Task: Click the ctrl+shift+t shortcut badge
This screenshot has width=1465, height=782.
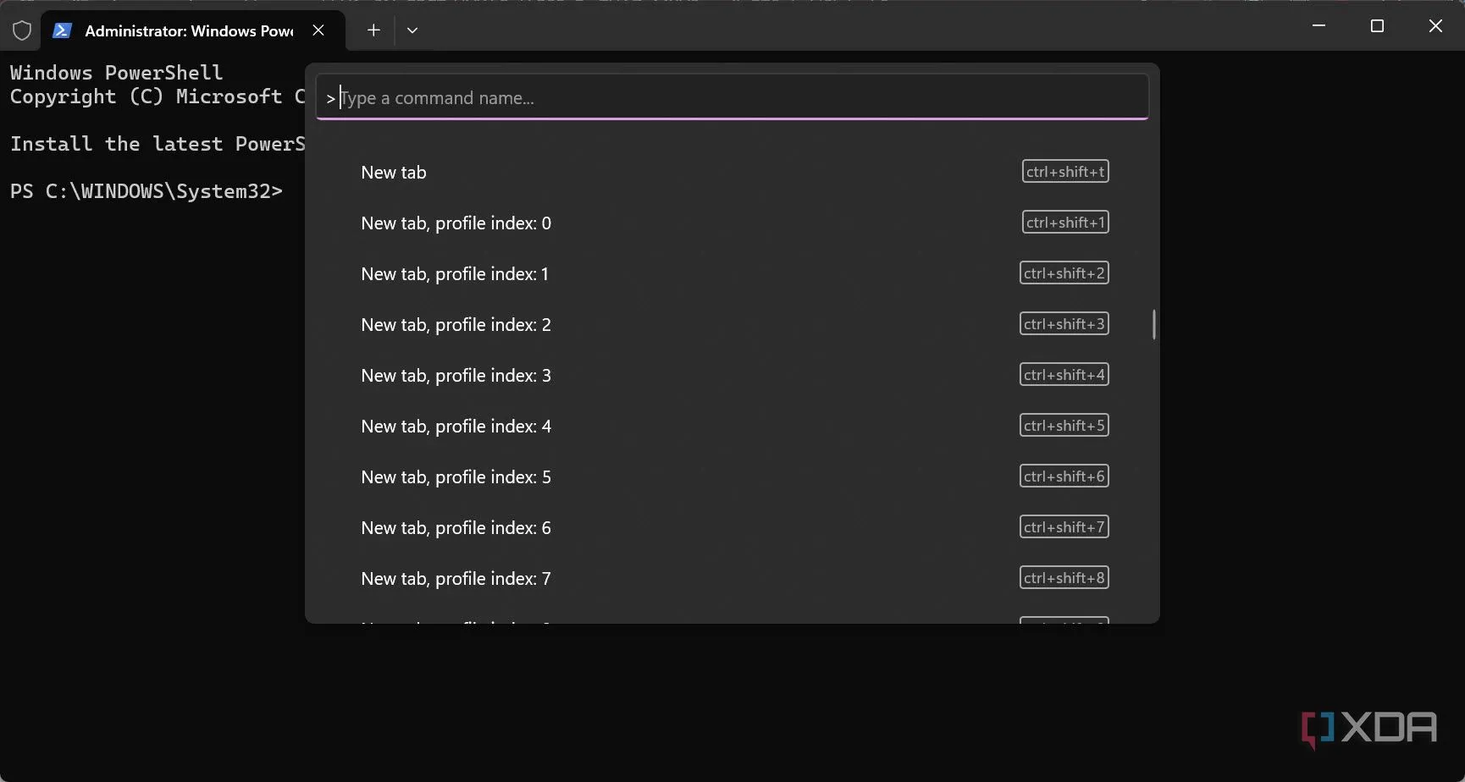Action: point(1064,172)
